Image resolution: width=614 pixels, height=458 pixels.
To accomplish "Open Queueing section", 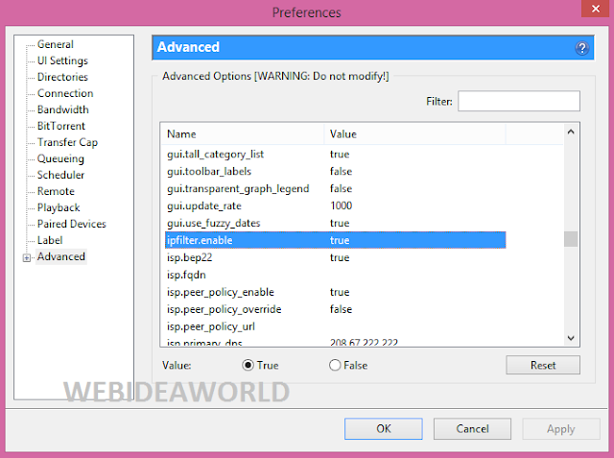I will [60, 158].
